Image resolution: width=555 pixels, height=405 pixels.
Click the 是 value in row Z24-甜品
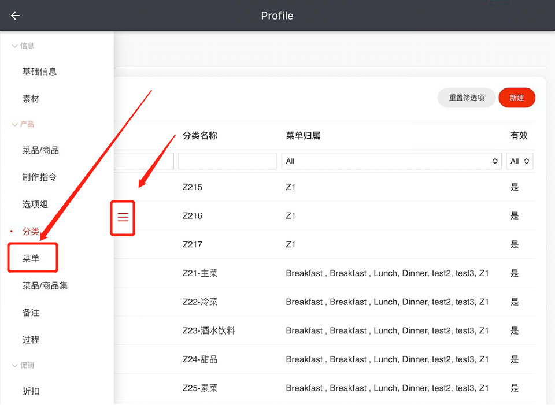tap(515, 359)
